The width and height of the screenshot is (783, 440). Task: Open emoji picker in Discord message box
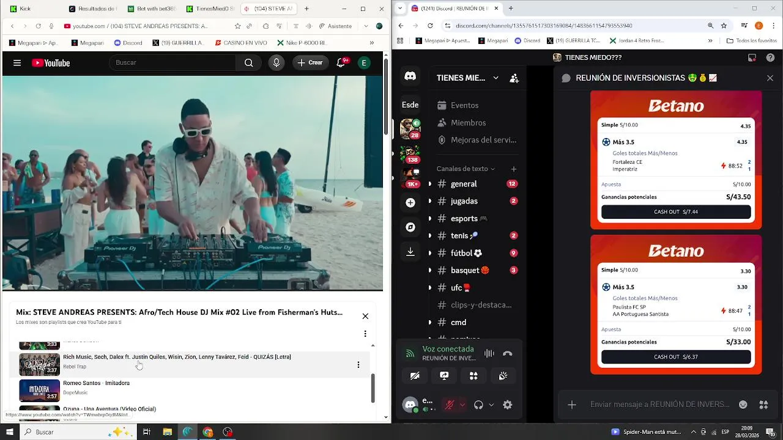(743, 404)
